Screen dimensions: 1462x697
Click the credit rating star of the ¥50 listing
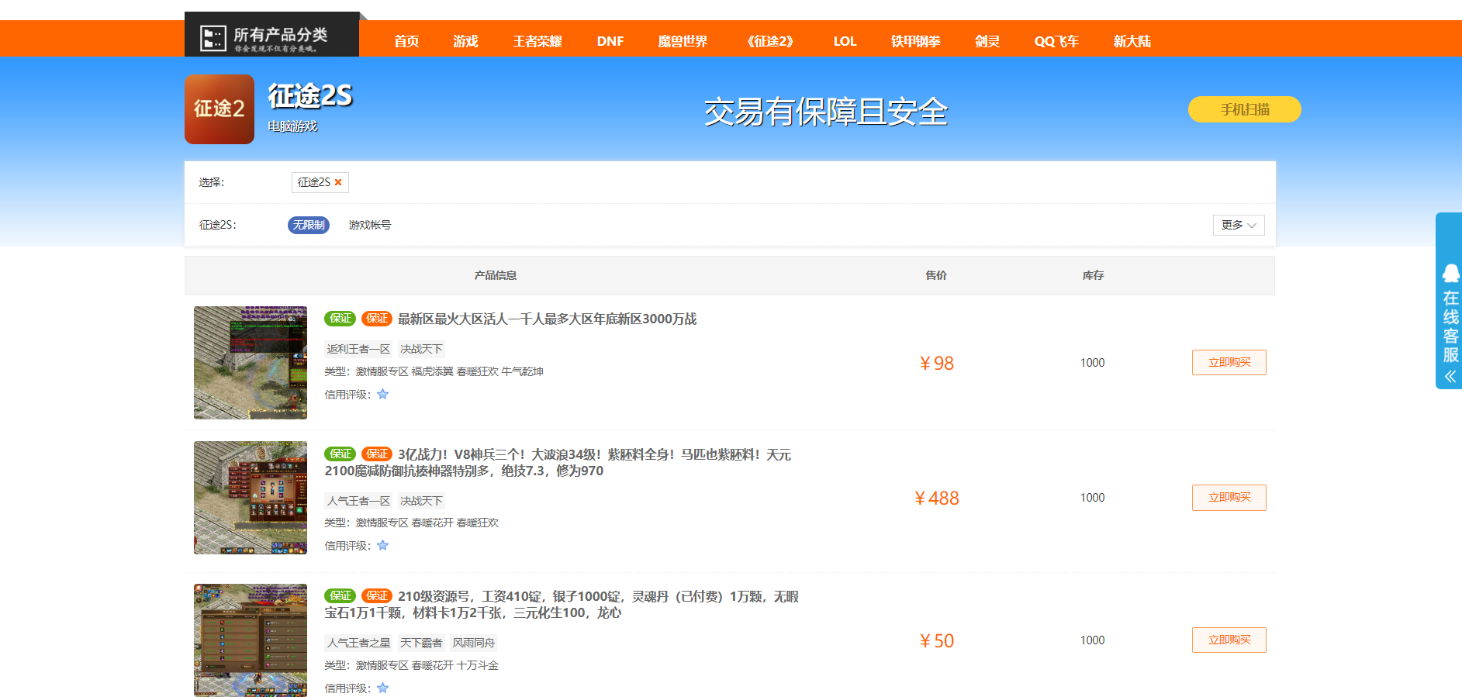(382, 688)
